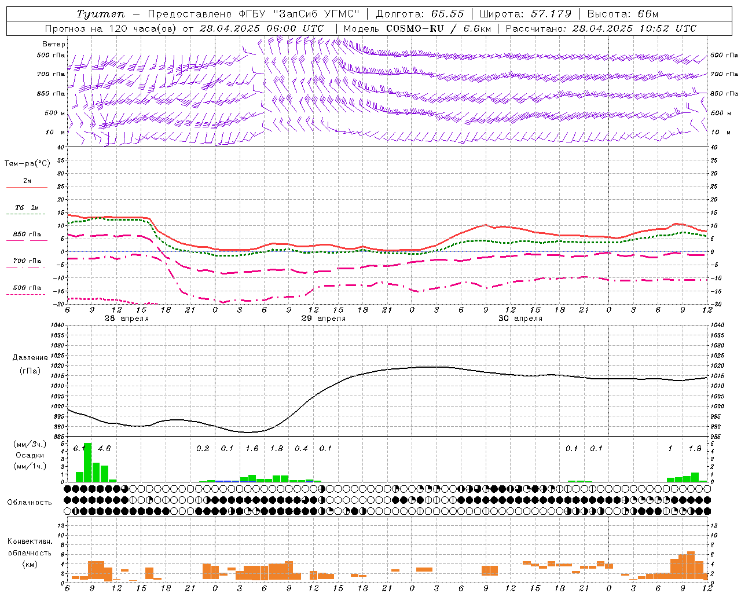Screen dimensions: 741x593
Task: Click the "28 апреля" date label
Action: coord(126,319)
